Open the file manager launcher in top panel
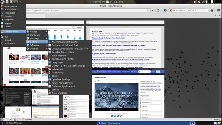 7,2
